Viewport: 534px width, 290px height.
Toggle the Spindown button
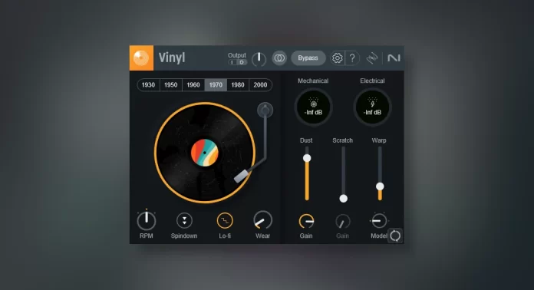[x=184, y=220]
